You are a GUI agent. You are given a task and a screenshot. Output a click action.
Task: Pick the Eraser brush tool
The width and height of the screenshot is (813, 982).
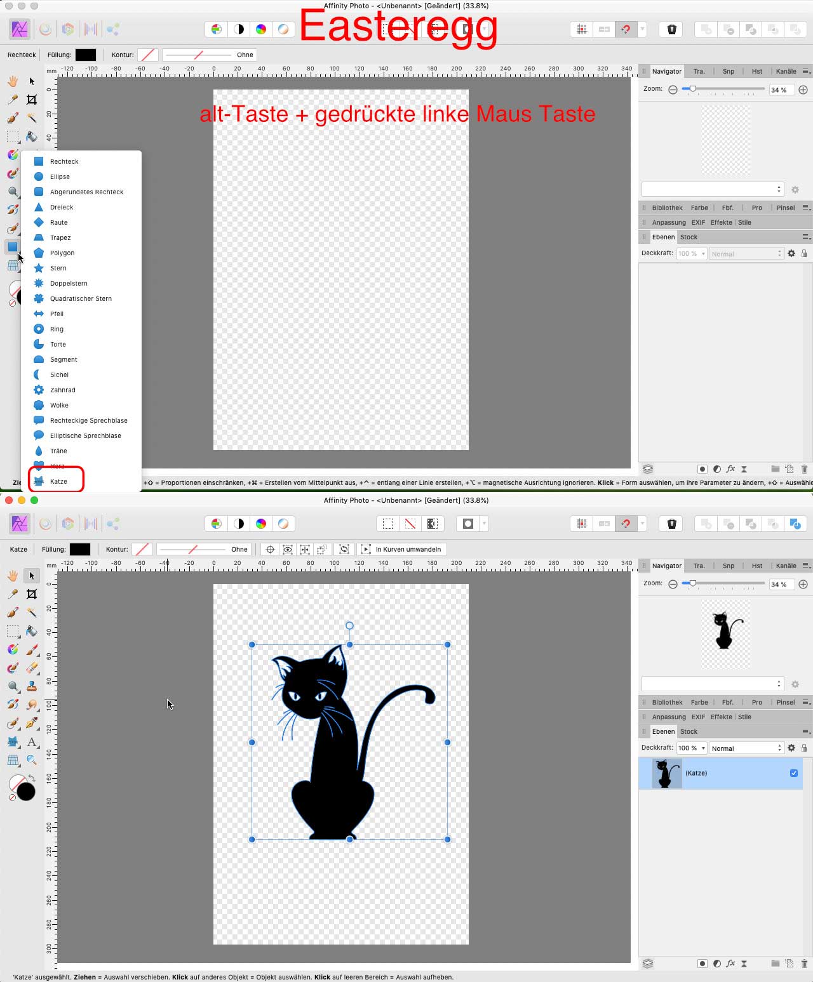coord(31,668)
